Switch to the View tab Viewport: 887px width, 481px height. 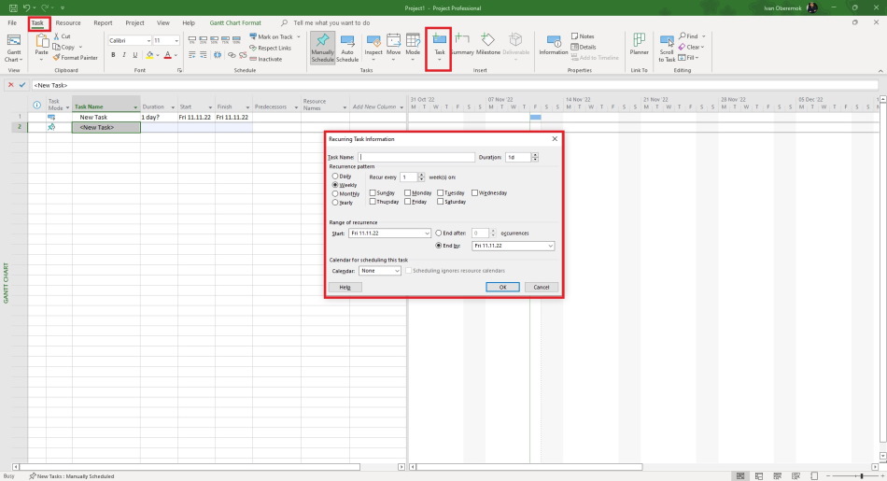coord(162,23)
